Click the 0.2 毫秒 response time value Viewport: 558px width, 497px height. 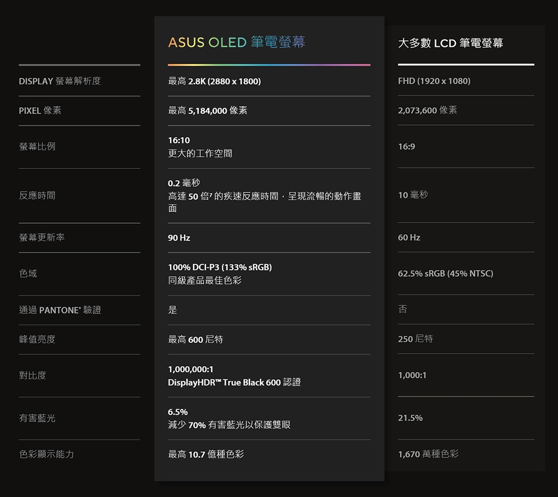click(184, 183)
